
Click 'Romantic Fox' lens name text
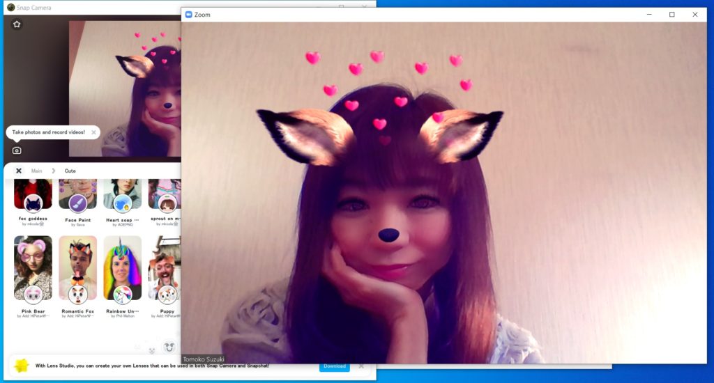(78, 311)
